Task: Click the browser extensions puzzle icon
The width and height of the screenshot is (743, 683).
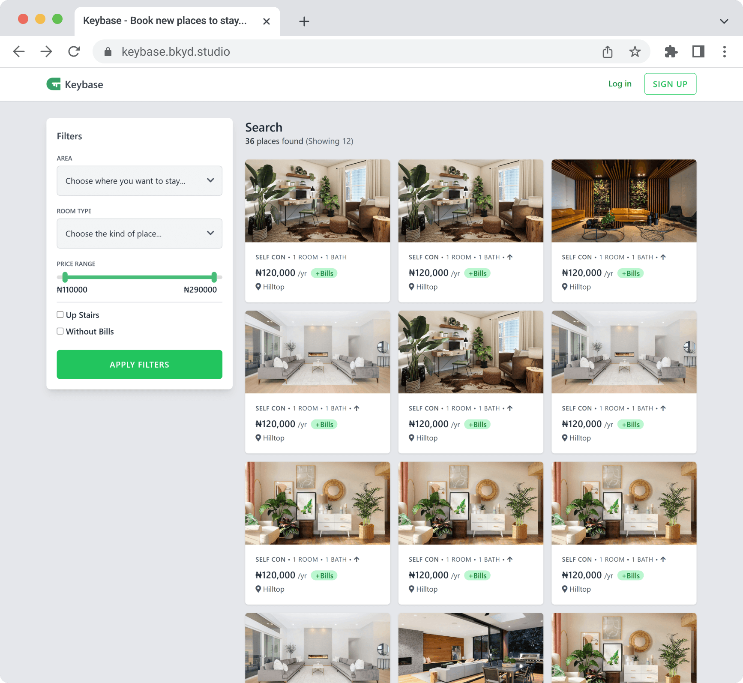Action: tap(671, 52)
